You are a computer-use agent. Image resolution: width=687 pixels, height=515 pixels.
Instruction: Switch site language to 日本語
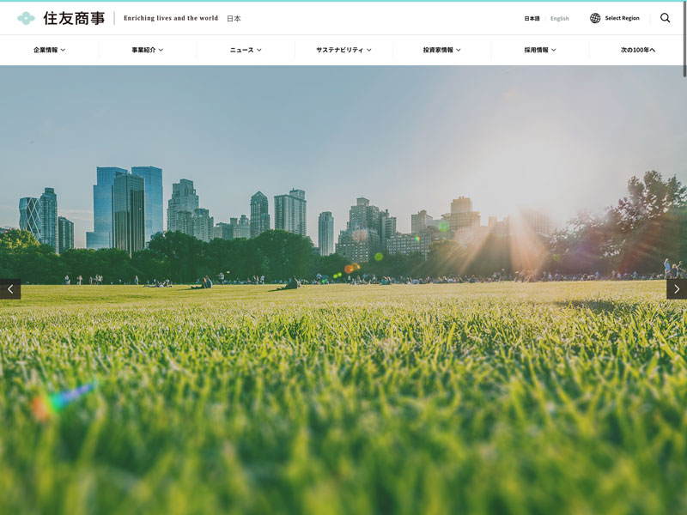532,18
